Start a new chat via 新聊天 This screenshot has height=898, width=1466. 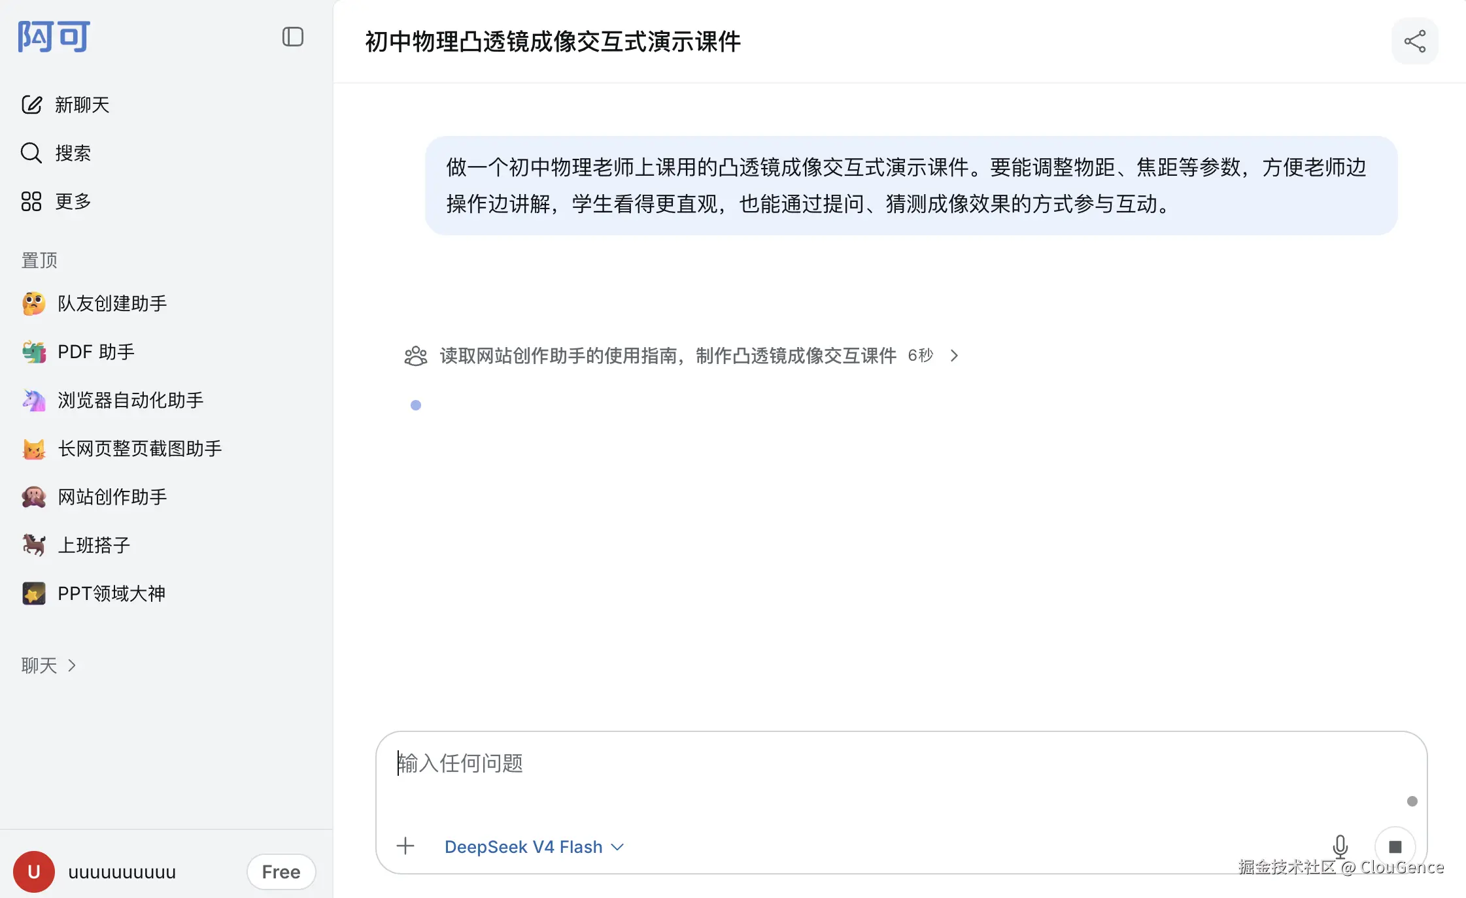[x=65, y=105]
